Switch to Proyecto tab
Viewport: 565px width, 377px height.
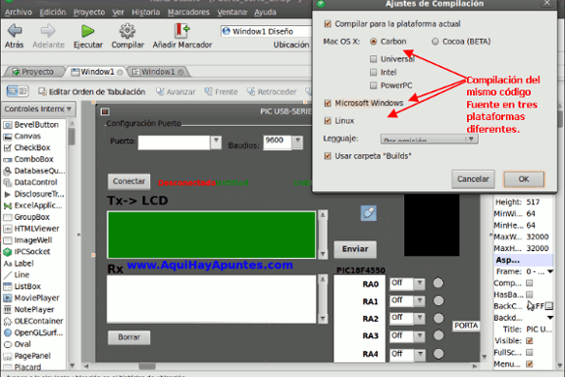click(x=34, y=72)
